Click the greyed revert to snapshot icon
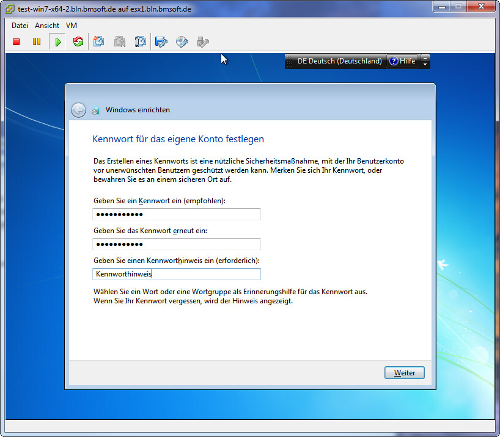The height and width of the screenshot is (437, 500). 120,42
